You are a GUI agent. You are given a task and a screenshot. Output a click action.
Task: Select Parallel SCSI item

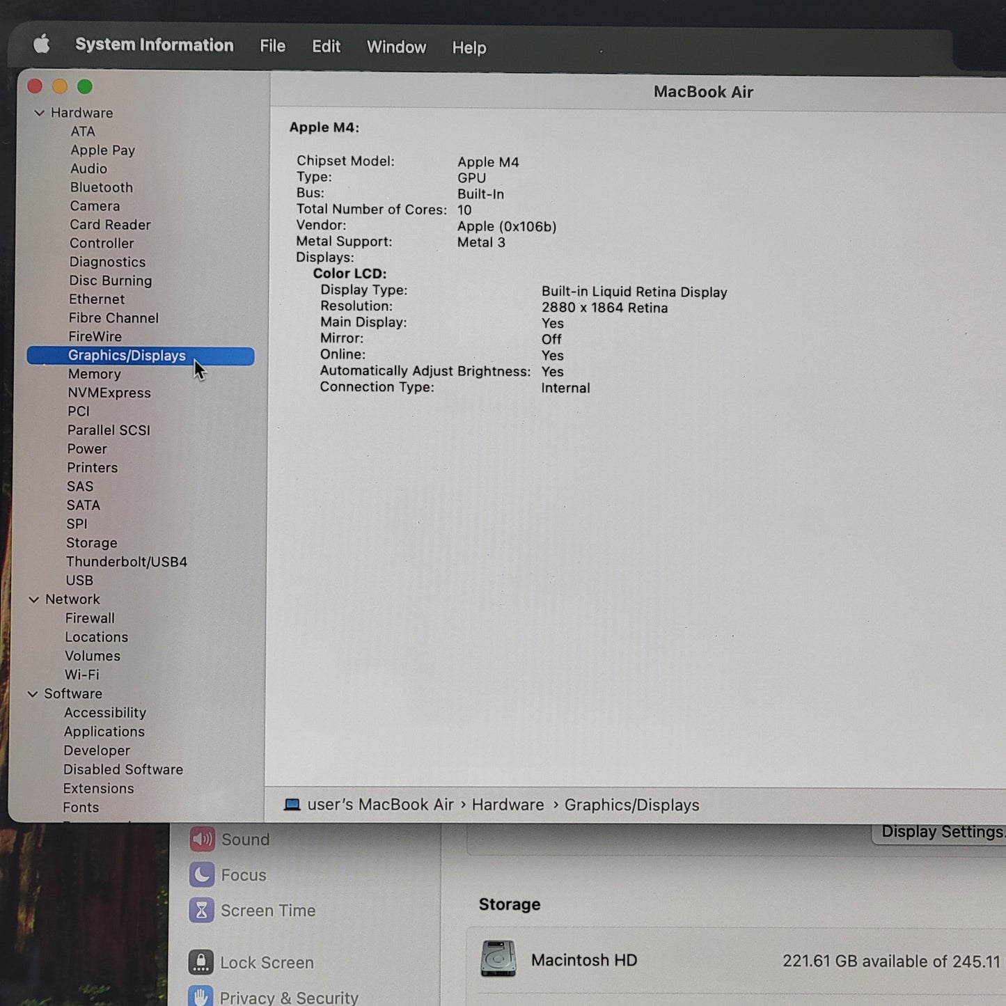109,431
